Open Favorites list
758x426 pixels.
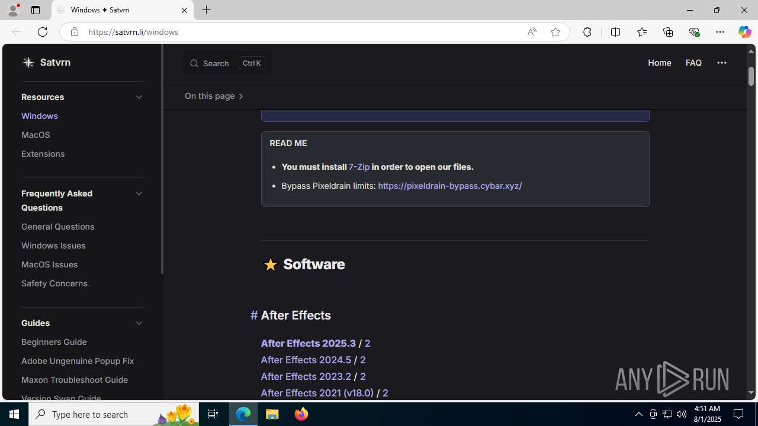[641, 32]
